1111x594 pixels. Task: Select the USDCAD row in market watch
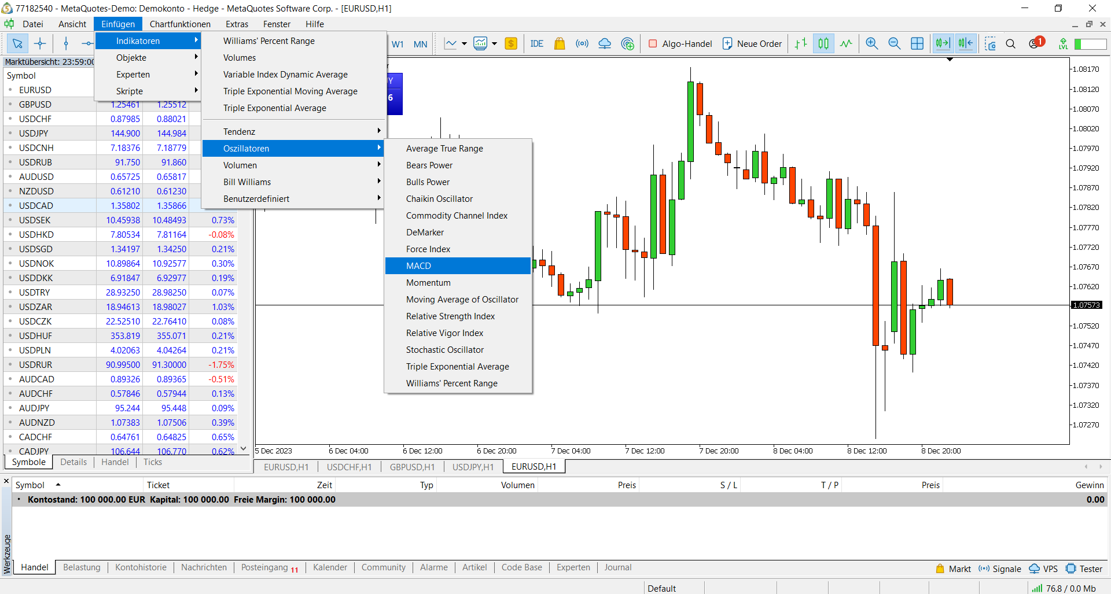(120, 205)
